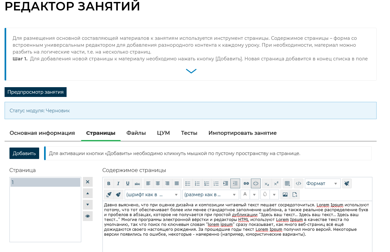Switch to the Файлы tab
The height and width of the screenshot is (252, 390).
click(136, 133)
